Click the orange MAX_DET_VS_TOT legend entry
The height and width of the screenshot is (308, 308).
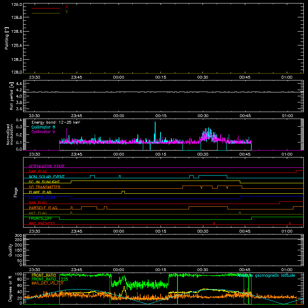(x=48, y=283)
